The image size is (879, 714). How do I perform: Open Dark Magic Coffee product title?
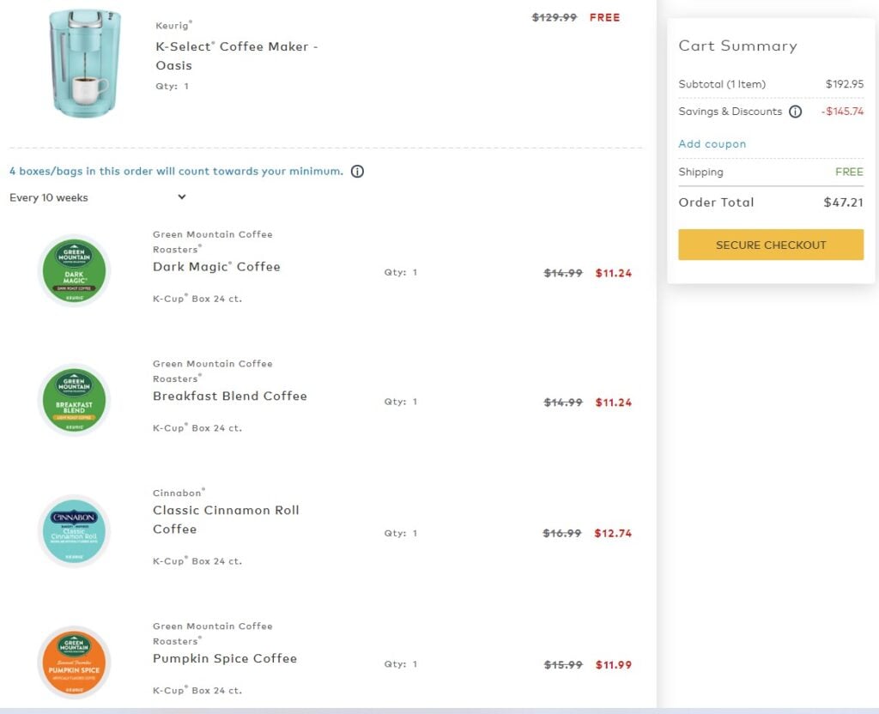216,267
